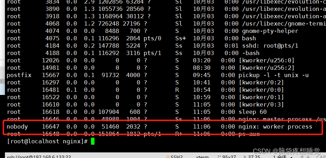Viewport: 326px width, 158px height.
Task: Select RSS value 4000
Action: (x=133, y=75)
